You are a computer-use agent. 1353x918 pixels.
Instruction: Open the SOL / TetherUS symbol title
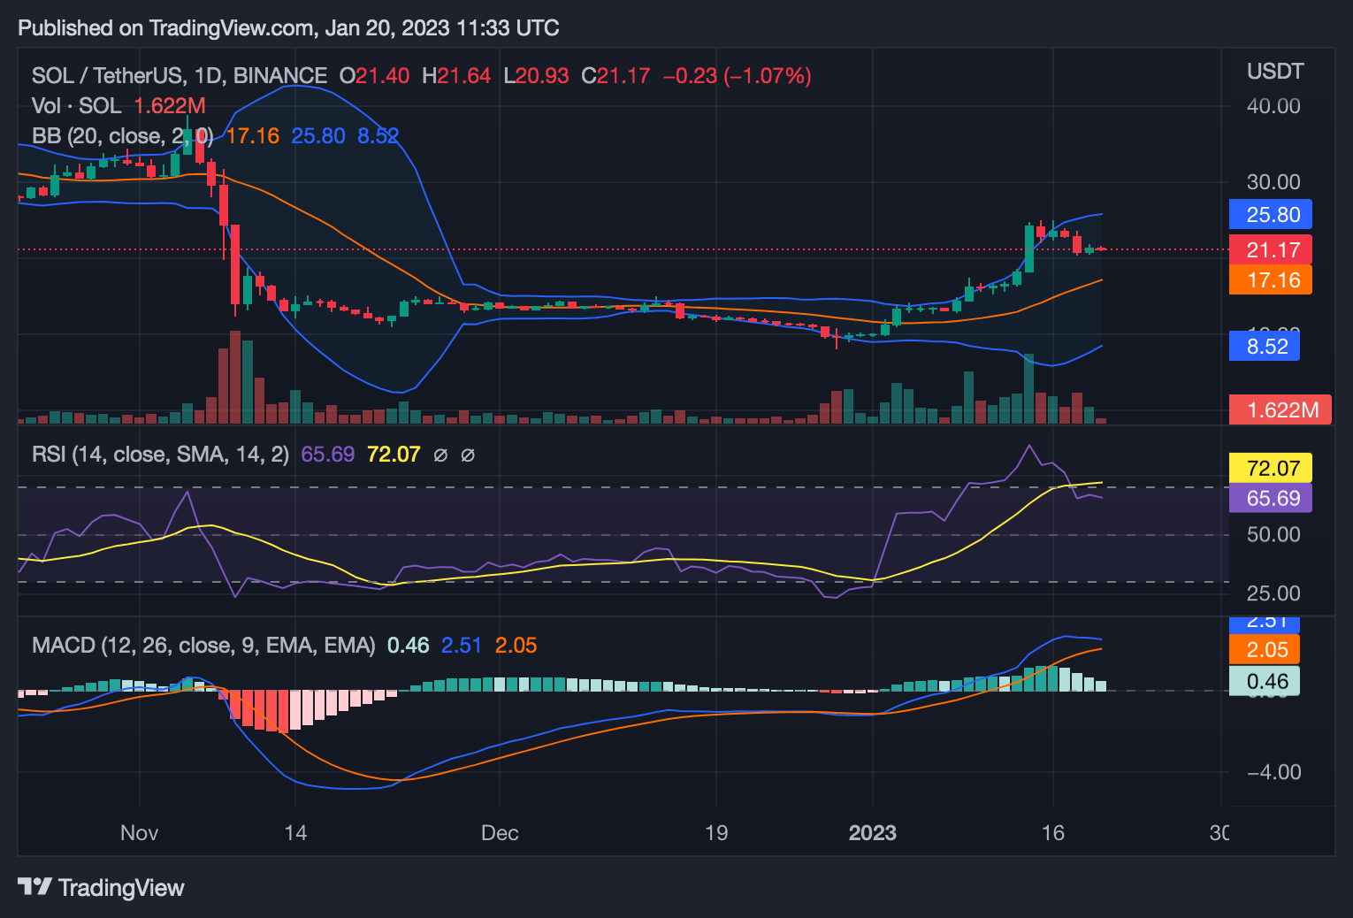(180, 76)
